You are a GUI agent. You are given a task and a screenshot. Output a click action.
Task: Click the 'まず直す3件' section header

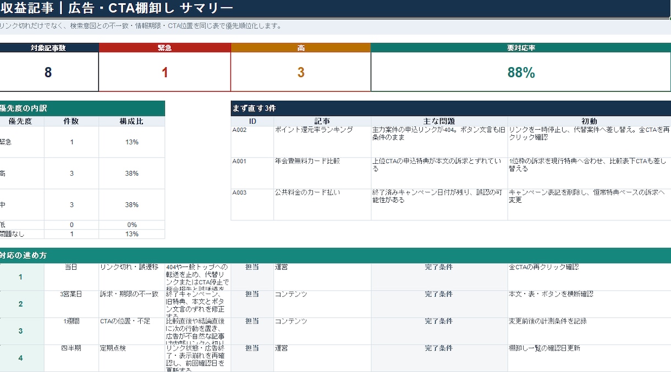[x=451, y=108]
